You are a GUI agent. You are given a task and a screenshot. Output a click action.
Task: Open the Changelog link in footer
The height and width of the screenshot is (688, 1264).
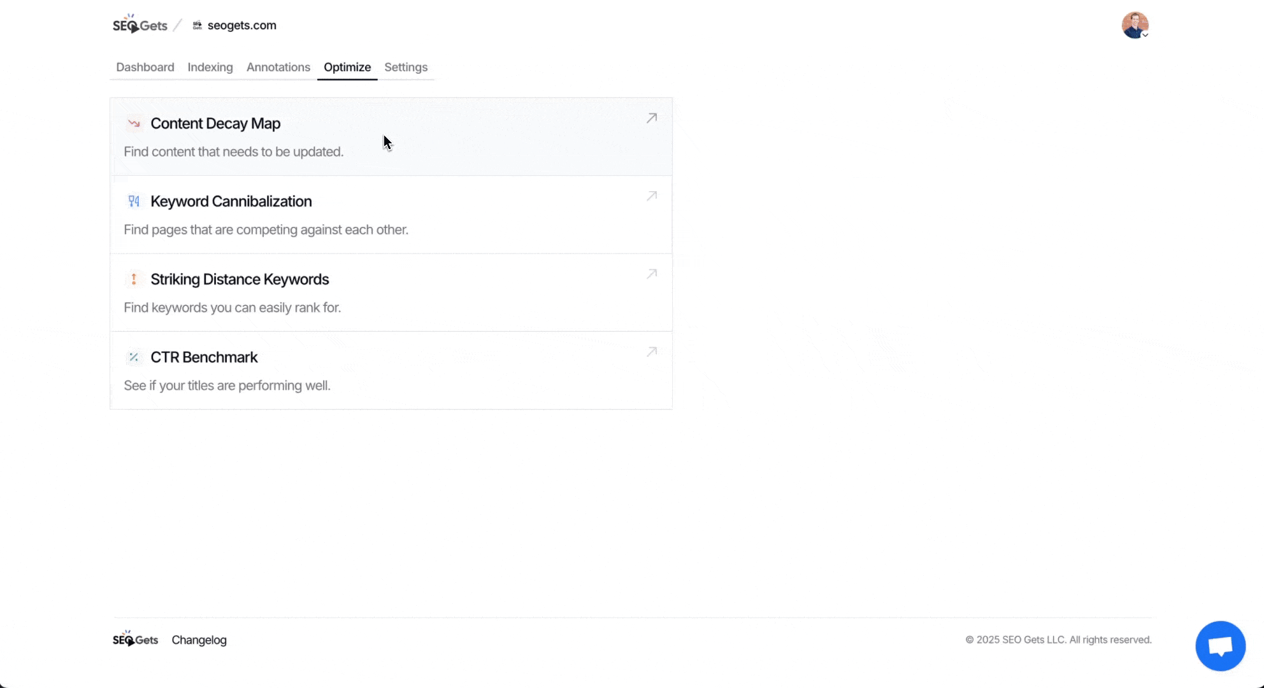[x=199, y=640]
